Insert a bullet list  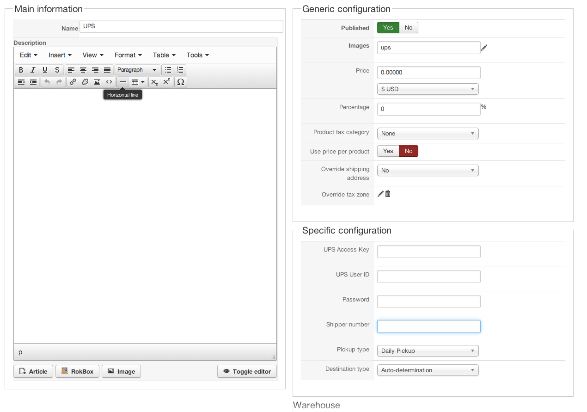point(168,70)
